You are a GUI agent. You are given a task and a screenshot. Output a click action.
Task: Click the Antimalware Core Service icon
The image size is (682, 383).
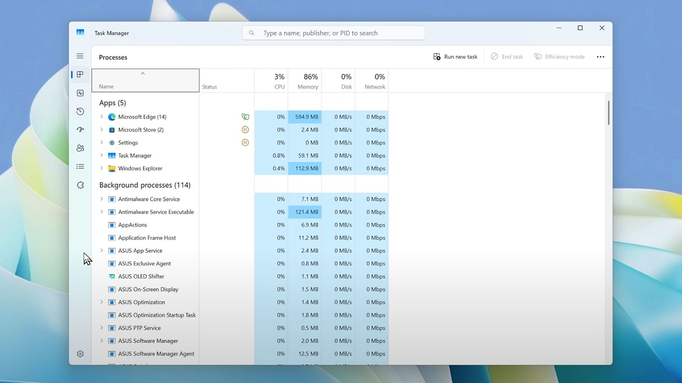112,199
